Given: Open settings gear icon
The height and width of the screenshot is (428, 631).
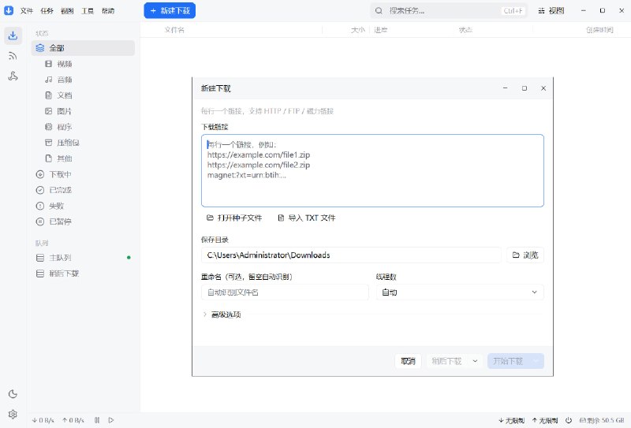Looking at the screenshot, I should pos(13,414).
